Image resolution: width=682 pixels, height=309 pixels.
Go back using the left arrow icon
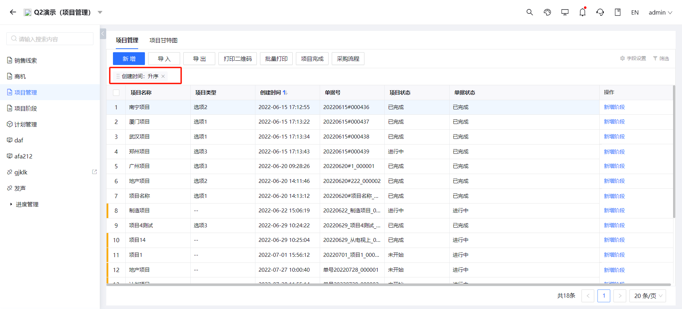point(13,12)
